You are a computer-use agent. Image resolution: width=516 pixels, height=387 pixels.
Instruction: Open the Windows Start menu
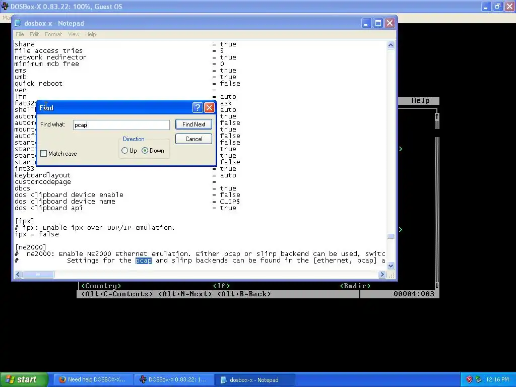tap(24, 380)
